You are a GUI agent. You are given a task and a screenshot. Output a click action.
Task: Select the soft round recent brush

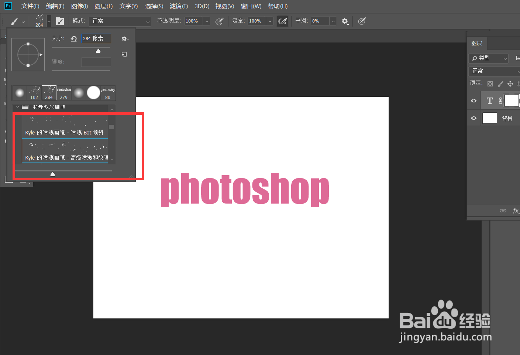[x=20, y=93]
